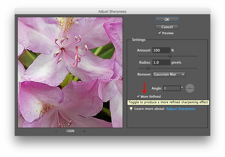The image size is (225, 157).
Task: Click the light bulb tip icon
Action: click(x=131, y=109)
